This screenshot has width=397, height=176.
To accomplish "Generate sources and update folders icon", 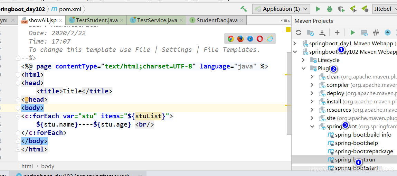I will click(310, 33).
